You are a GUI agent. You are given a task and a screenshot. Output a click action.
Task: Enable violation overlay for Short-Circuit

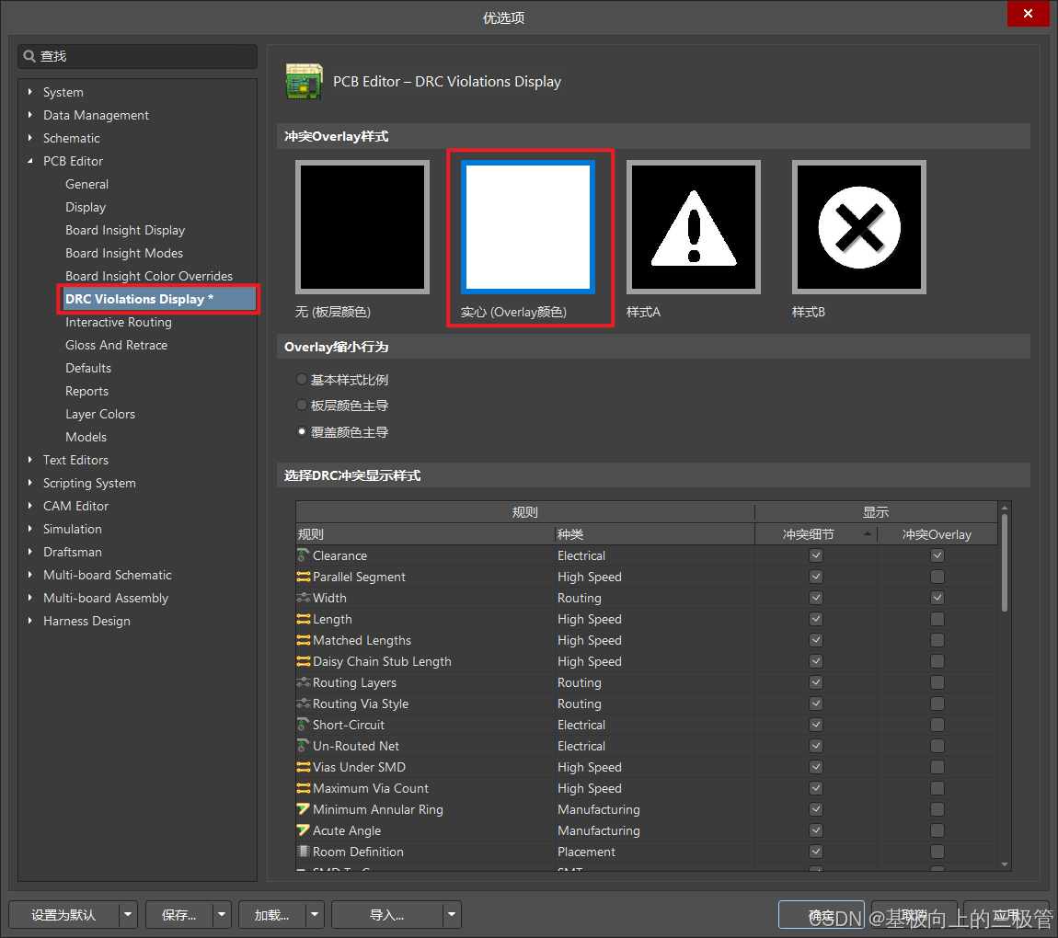pyautogui.click(x=937, y=725)
